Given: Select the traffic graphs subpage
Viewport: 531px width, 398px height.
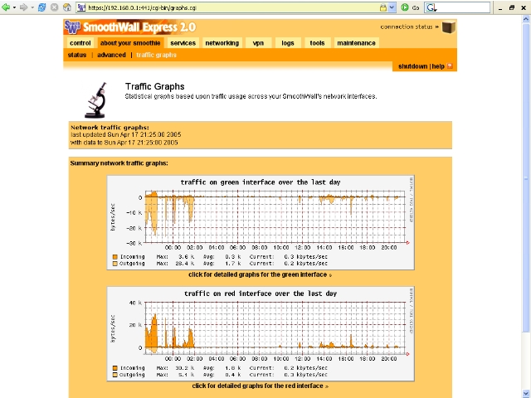Looking at the screenshot, I should pyautogui.click(x=156, y=55).
